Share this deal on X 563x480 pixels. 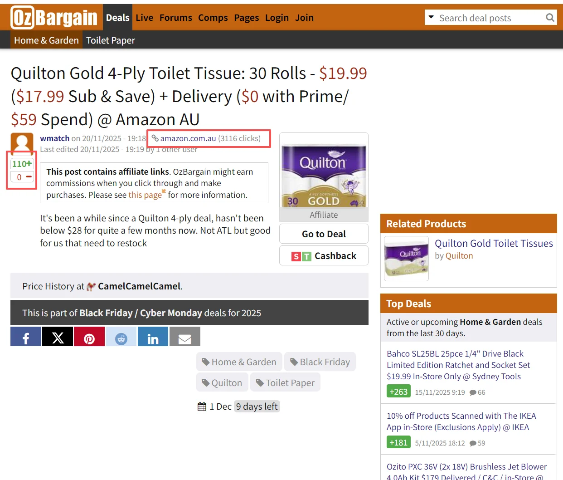coord(58,337)
